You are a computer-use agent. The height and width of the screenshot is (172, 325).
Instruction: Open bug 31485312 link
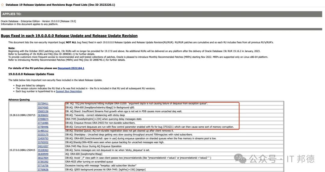pos(43,131)
